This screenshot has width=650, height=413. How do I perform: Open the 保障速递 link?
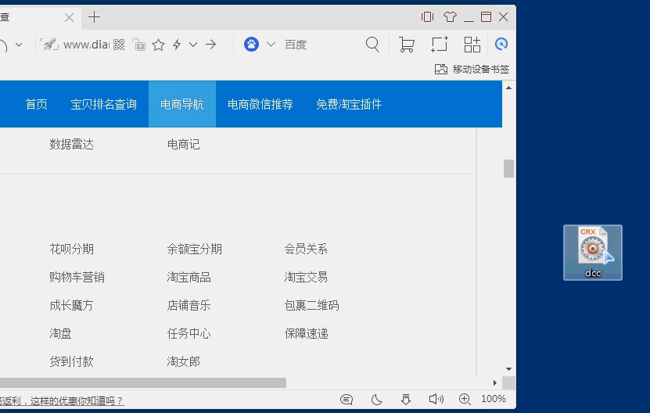pos(307,333)
